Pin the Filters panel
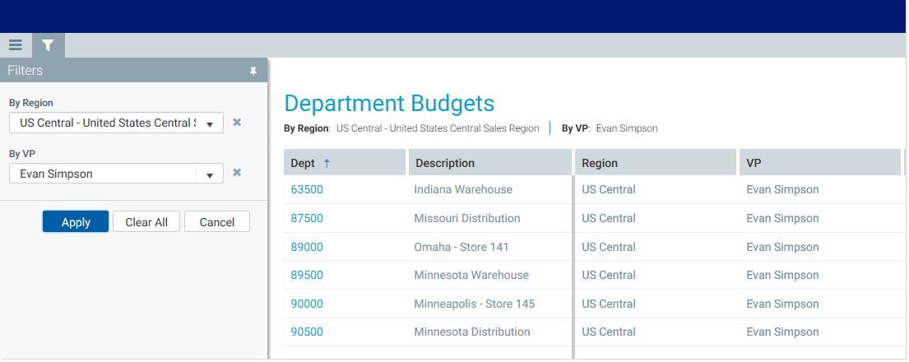The image size is (909, 362). click(x=253, y=72)
